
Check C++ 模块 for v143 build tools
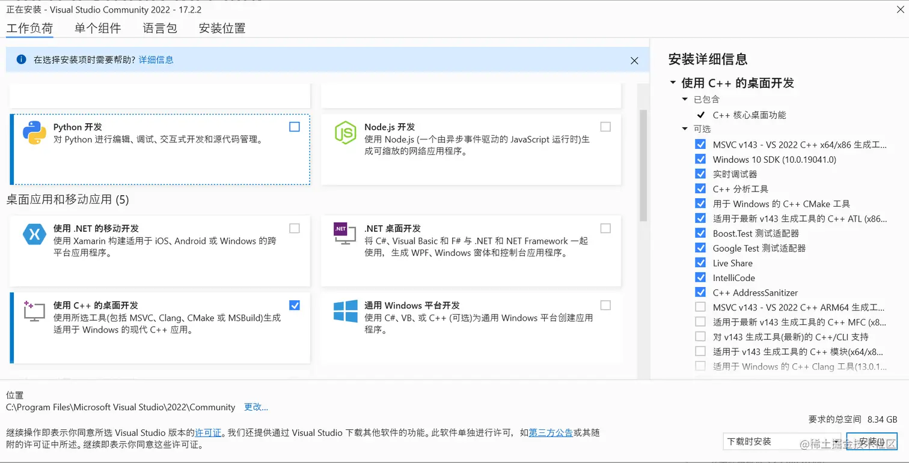(x=700, y=351)
